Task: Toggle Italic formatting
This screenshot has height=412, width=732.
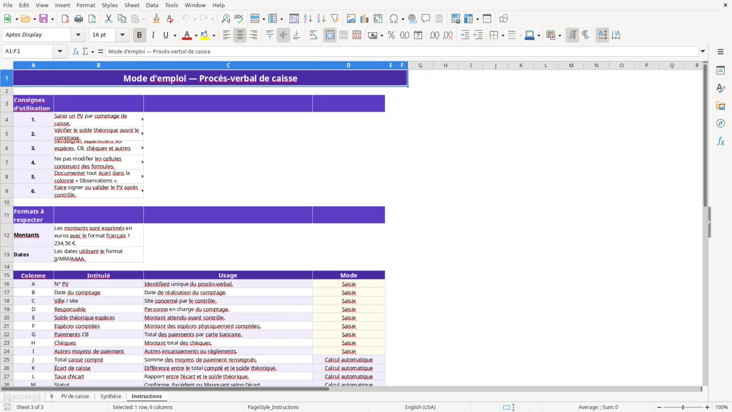Action: 152,35
